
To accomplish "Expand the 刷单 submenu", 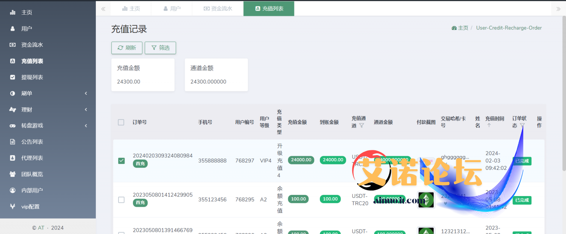I will pyautogui.click(x=86, y=93).
